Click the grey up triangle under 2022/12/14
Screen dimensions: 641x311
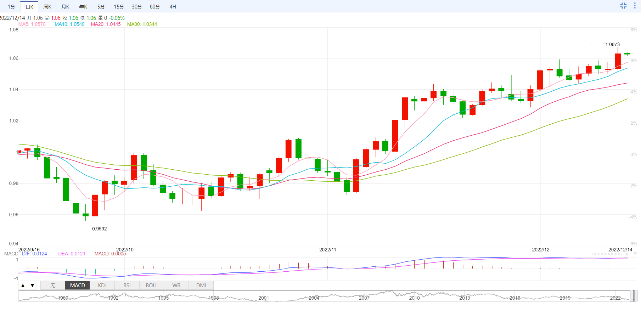(x=626, y=254)
